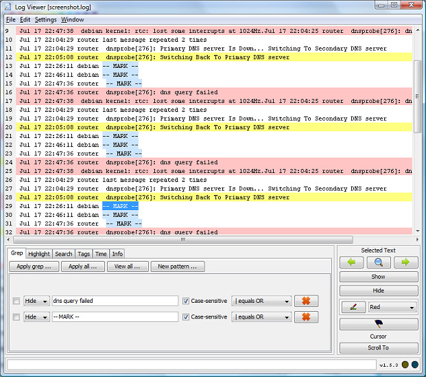Image resolution: width=426 pixels, height=377 pixels.
Task: Go to previous selected text with green left arrow
Action: point(351,262)
